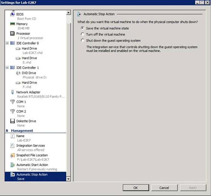Image resolution: width=211 pixels, height=196 pixels.
Task: Collapse the IDE Controller 1 node
Action: (7, 67)
